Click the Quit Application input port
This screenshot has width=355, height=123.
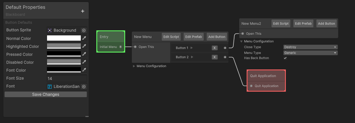point(251,86)
